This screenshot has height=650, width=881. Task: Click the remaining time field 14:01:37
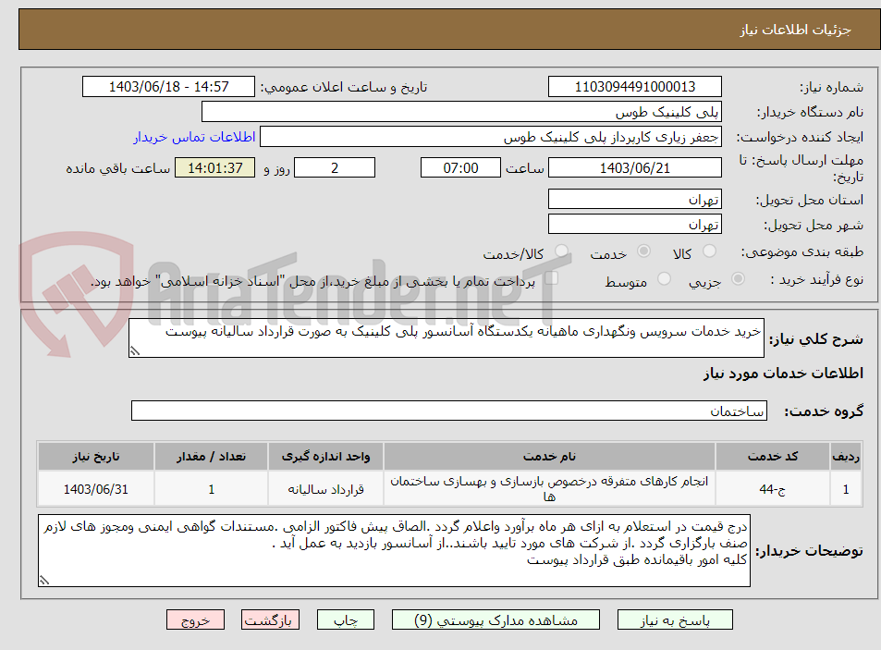[215, 167]
